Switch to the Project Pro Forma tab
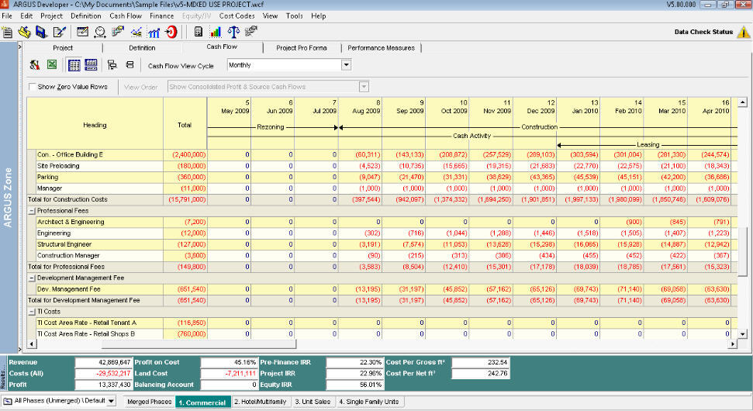 coord(301,48)
